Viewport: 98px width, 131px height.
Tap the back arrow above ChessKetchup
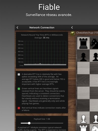[x=72, y=27]
